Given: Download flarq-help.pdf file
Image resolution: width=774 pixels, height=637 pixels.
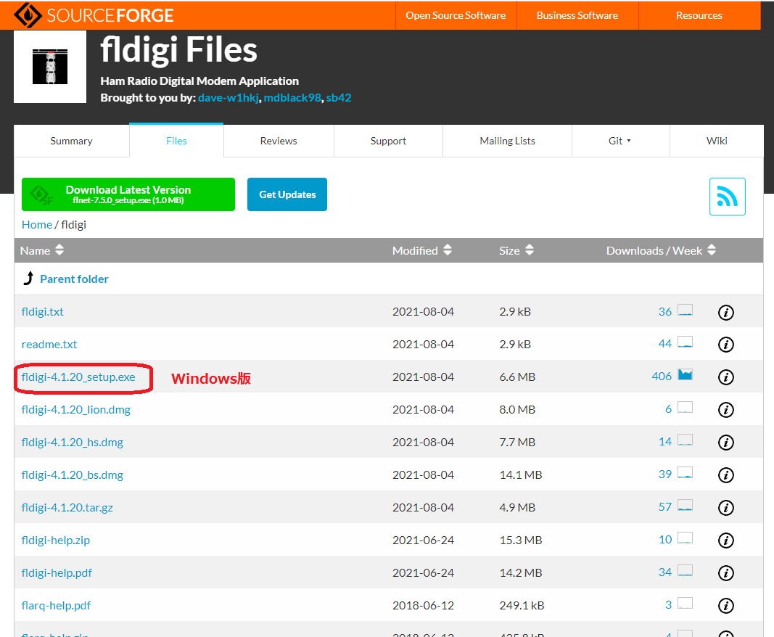Looking at the screenshot, I should [x=57, y=605].
